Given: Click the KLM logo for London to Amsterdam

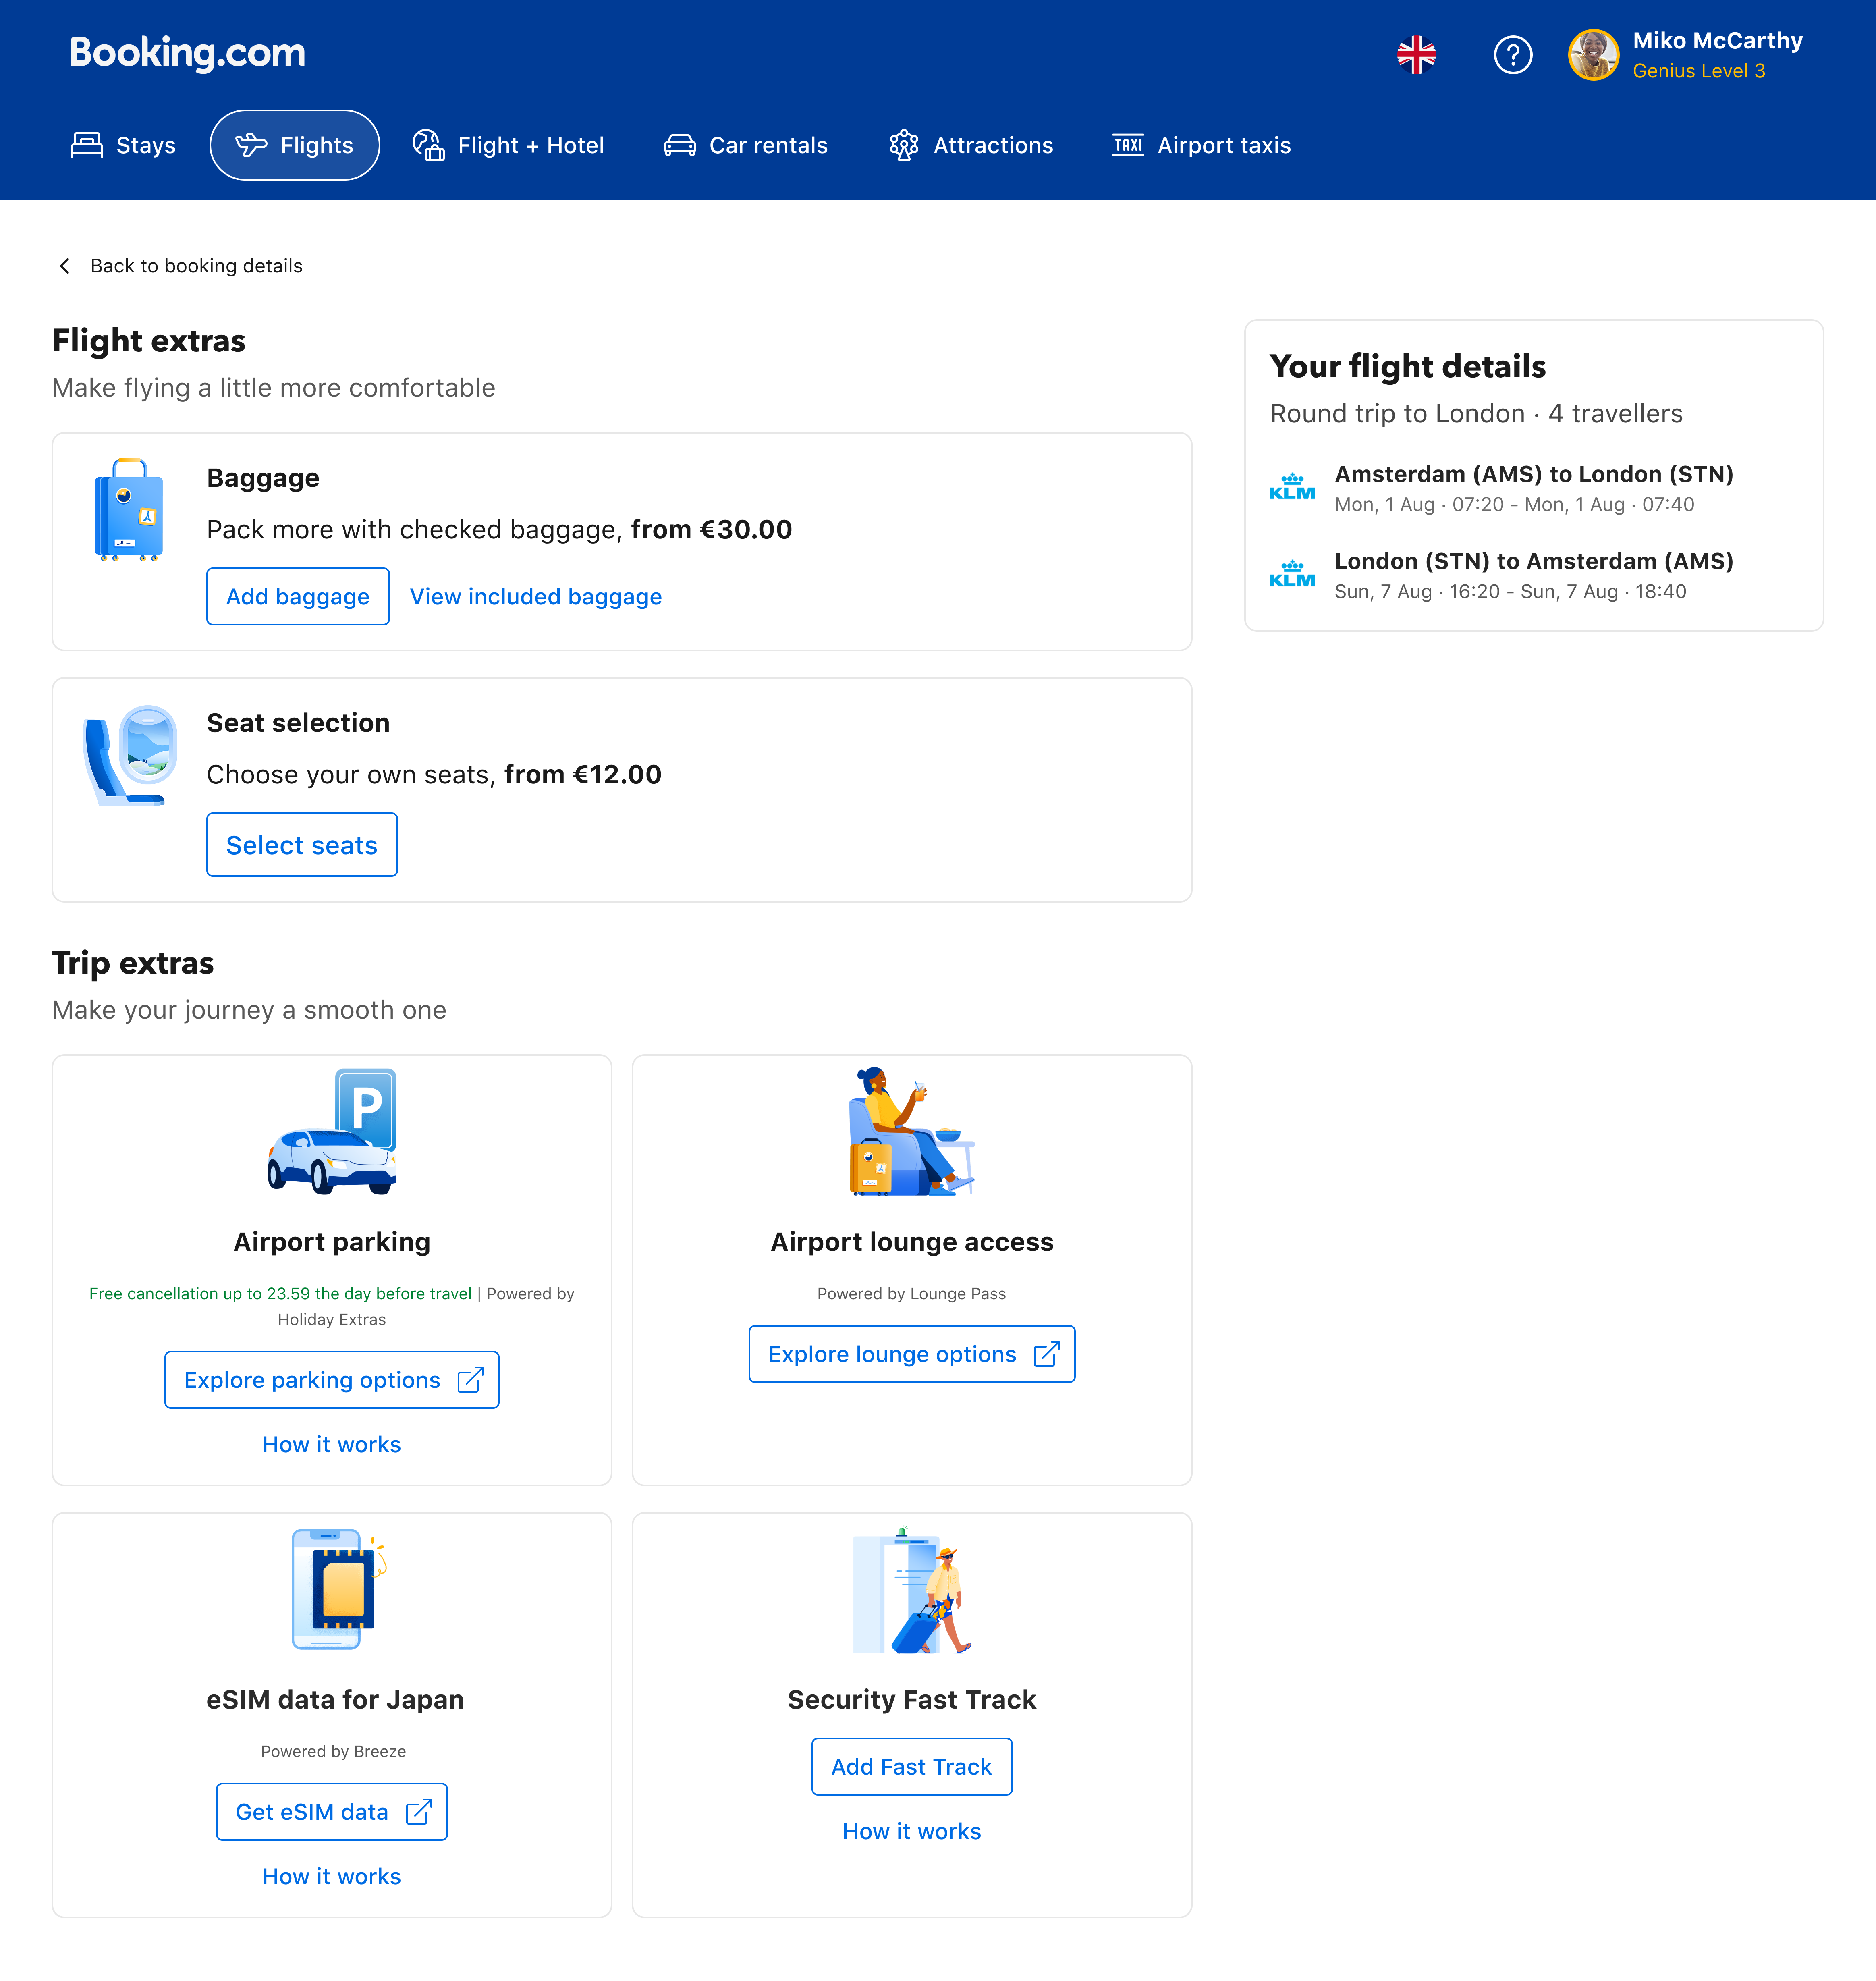Looking at the screenshot, I should [x=1292, y=574].
